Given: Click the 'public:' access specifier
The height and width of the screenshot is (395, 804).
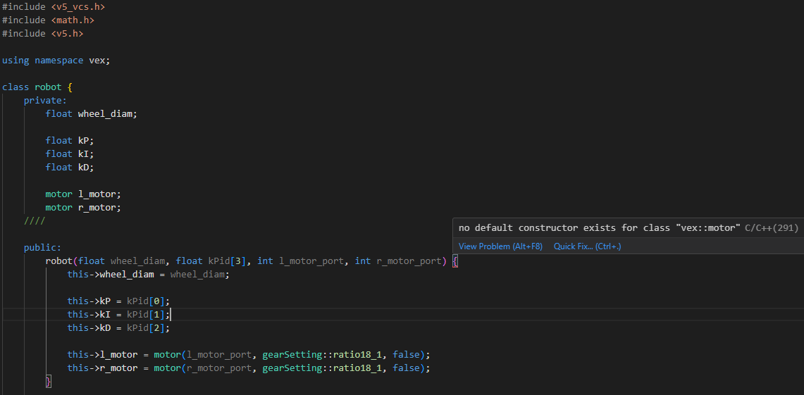Looking at the screenshot, I should click(42, 248).
